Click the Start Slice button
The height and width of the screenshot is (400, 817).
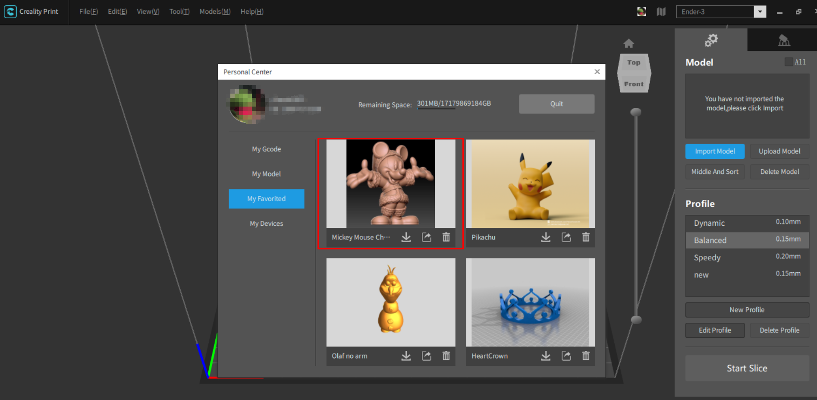tap(747, 368)
